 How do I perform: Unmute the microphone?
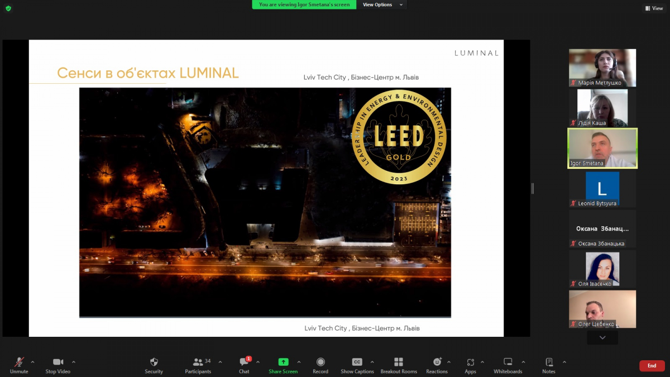tap(19, 362)
